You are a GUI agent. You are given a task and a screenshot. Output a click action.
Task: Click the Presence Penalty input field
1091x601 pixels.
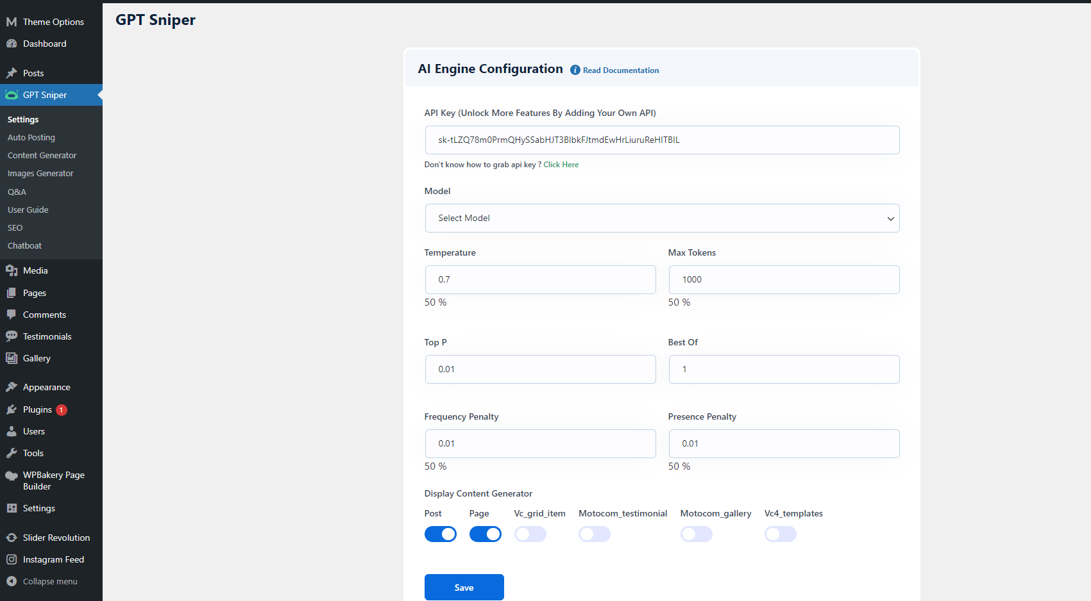pyautogui.click(x=784, y=444)
